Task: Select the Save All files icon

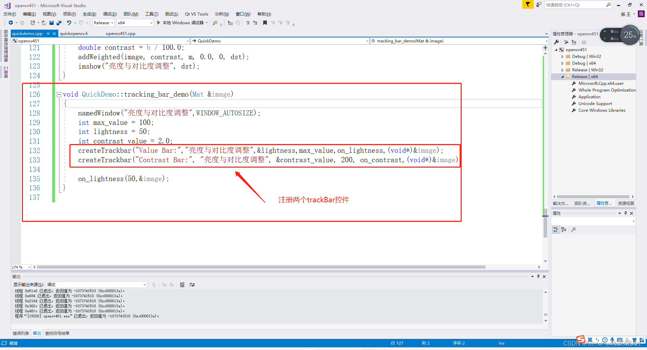Action: coord(59,23)
